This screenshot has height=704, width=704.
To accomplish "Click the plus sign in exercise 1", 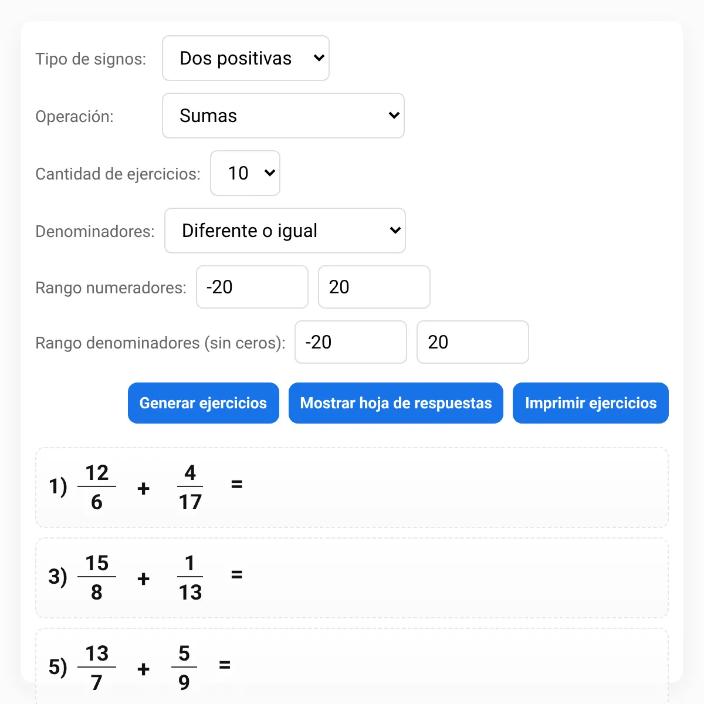I will [x=144, y=488].
